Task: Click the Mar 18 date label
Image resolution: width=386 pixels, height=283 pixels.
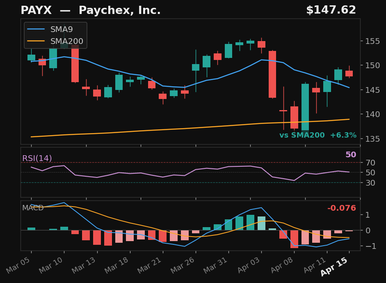Action: pyautogui.click(x=117, y=265)
